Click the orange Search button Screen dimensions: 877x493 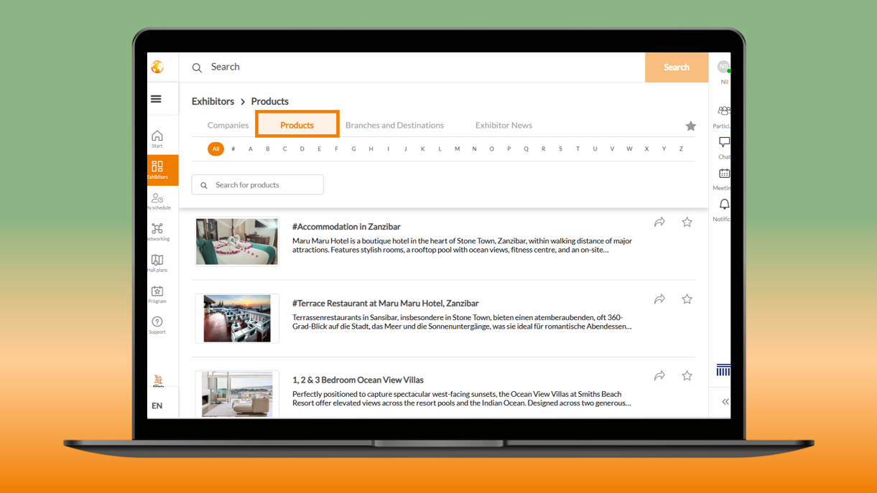676,67
